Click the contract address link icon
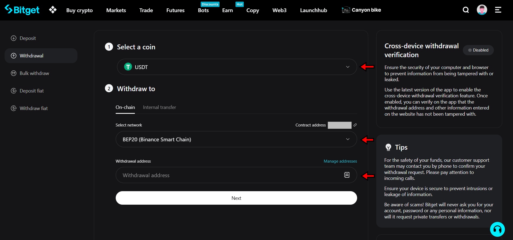 coord(355,125)
